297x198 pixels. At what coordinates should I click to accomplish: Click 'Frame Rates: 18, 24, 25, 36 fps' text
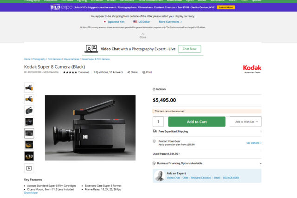pos(103,189)
